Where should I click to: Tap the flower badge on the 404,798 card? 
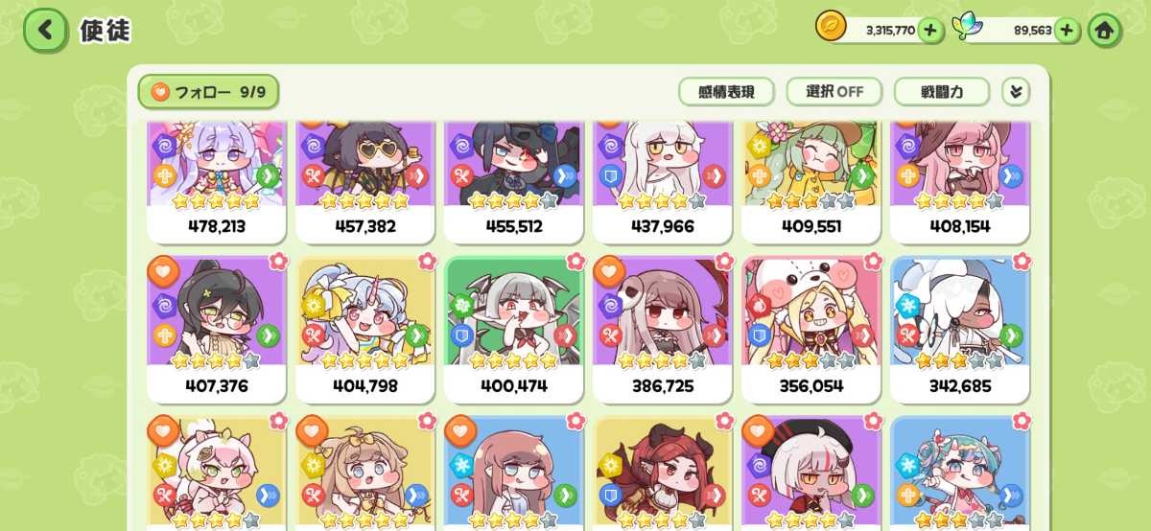pos(428,262)
